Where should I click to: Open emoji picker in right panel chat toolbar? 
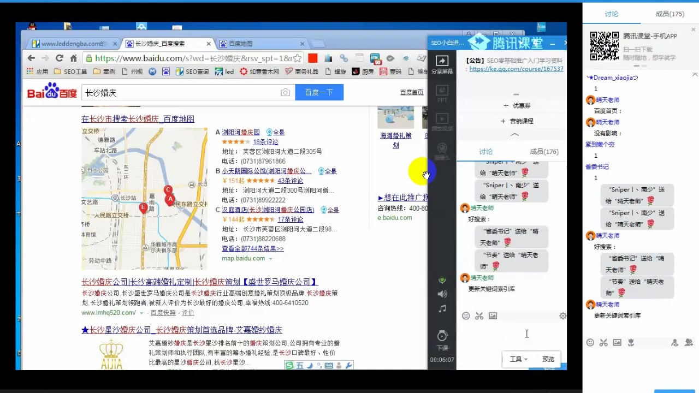point(590,343)
